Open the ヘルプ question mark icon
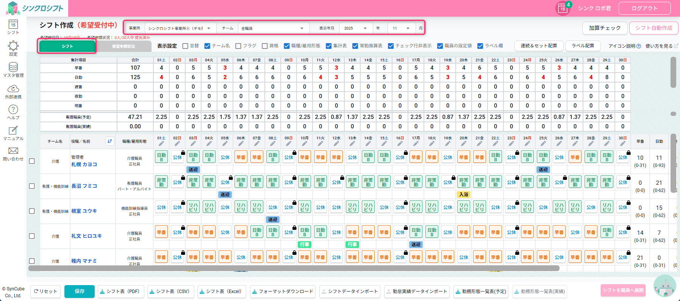The image size is (680, 301). coord(13,110)
